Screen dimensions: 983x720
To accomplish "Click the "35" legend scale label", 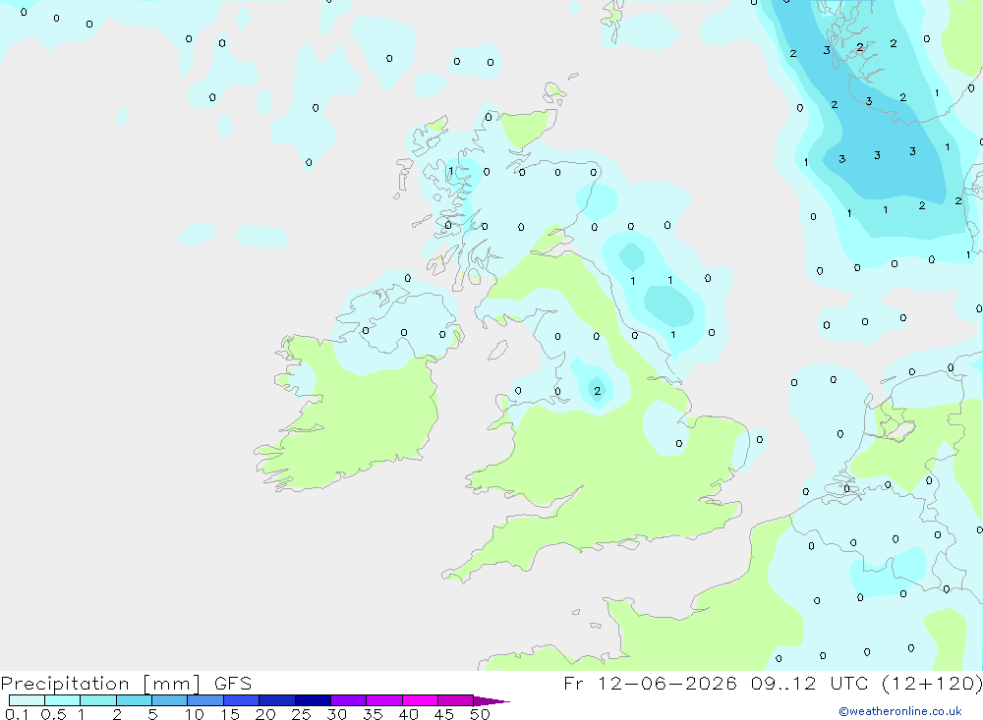I will coord(373,714).
